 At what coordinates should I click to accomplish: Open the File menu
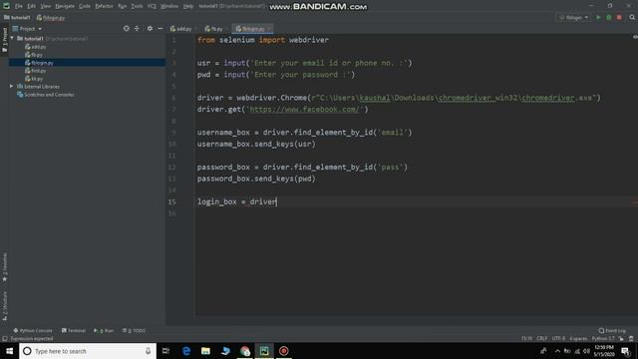click(x=19, y=6)
